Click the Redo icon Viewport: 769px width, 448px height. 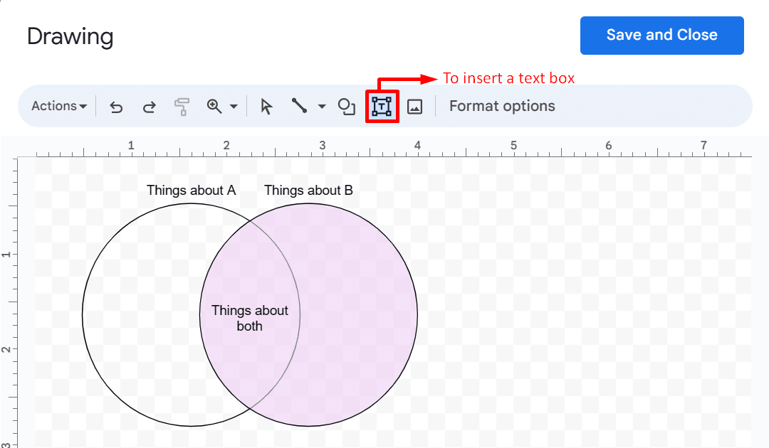coord(149,106)
